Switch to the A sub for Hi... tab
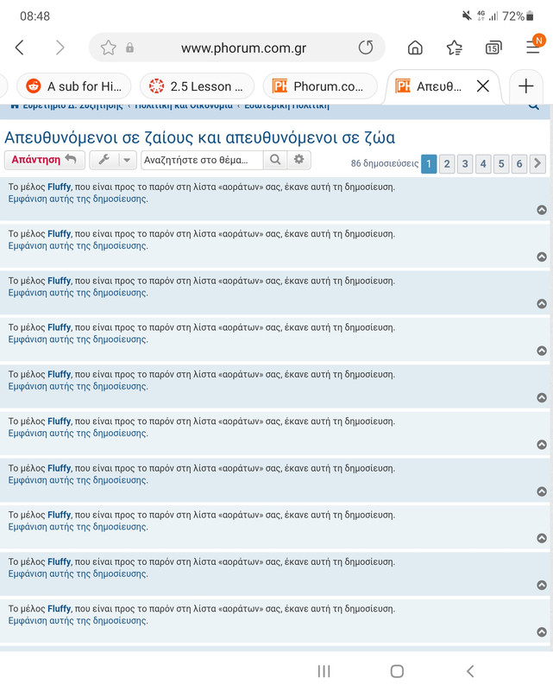Viewport: 553px width, 691px height. click(x=74, y=86)
